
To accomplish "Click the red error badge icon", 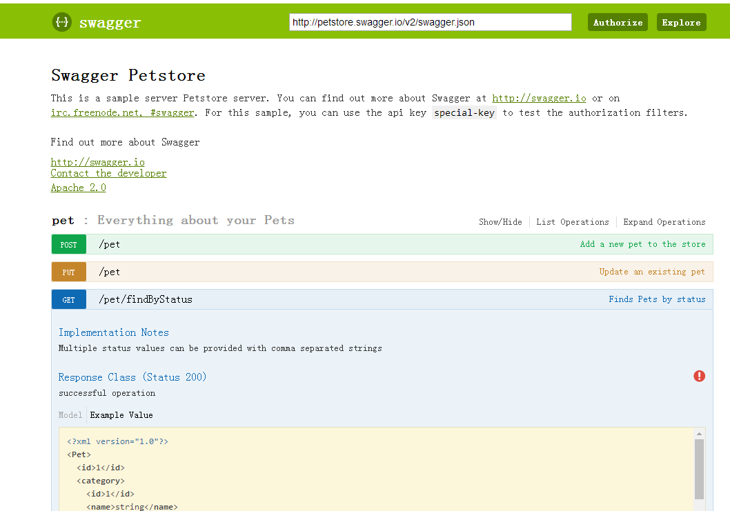I will pyautogui.click(x=699, y=376).
